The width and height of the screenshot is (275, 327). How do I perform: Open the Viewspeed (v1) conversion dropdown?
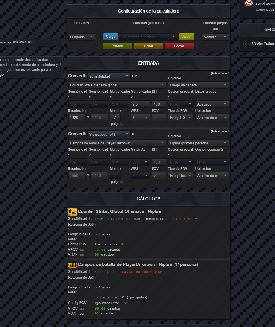[109, 134]
